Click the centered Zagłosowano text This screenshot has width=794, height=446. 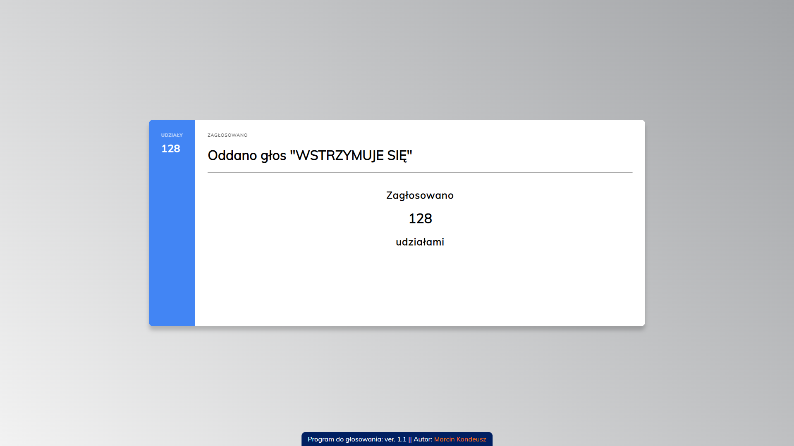point(420,195)
